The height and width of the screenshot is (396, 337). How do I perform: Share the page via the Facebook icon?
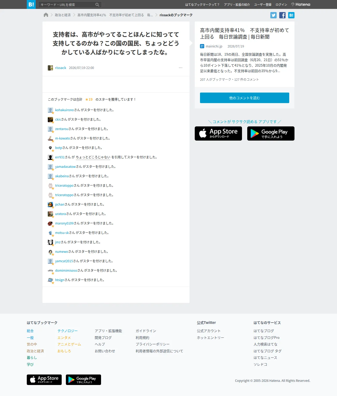click(282, 15)
